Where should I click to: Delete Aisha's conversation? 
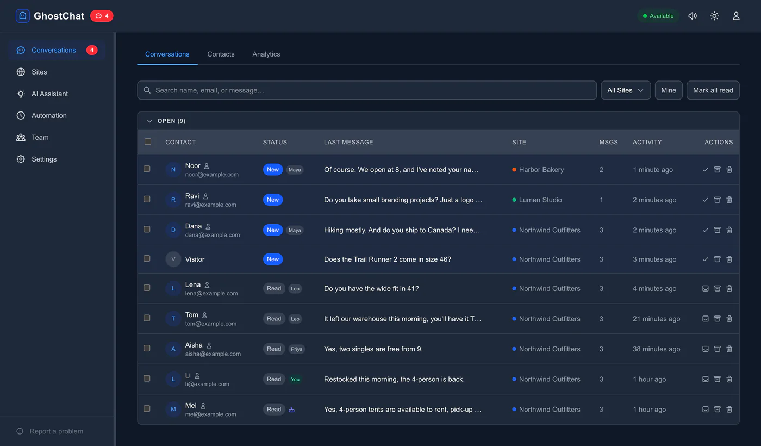[x=729, y=349]
